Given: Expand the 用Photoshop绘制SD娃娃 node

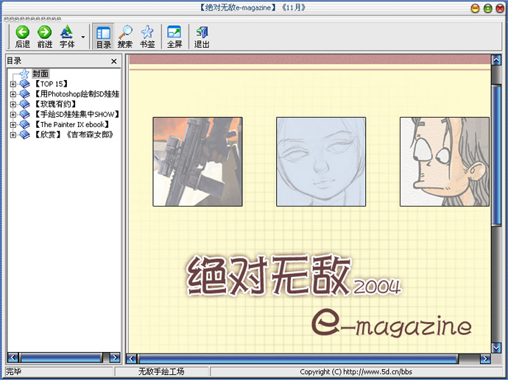Looking at the screenshot, I should (x=13, y=94).
